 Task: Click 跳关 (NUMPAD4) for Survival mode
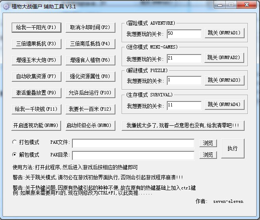coord(224,105)
